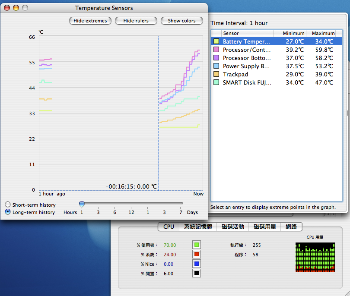Click the 59.8℃ maximum value

[x=324, y=50]
